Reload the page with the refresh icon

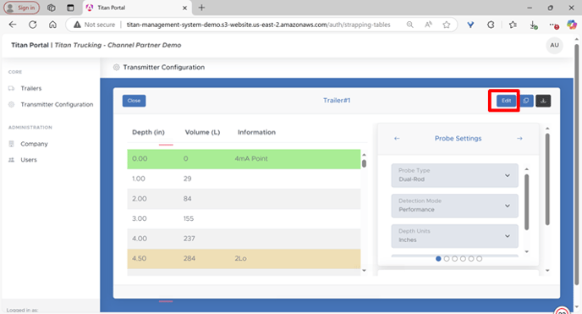tap(33, 25)
